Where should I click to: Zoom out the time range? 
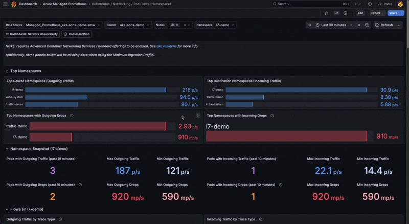click(x=367, y=25)
